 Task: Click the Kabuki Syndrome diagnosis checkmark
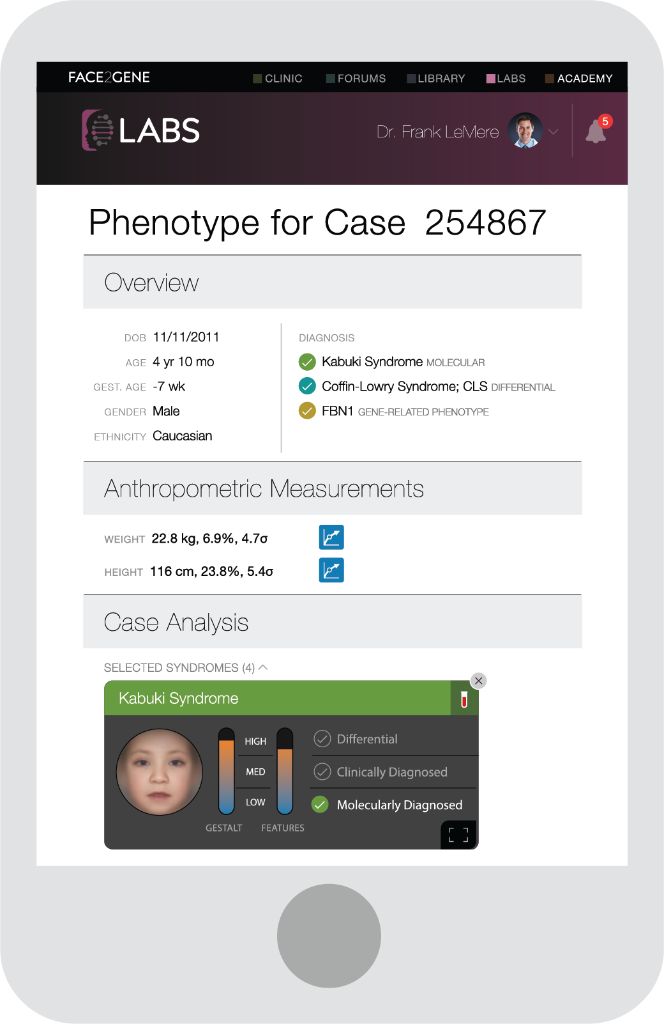pos(307,362)
